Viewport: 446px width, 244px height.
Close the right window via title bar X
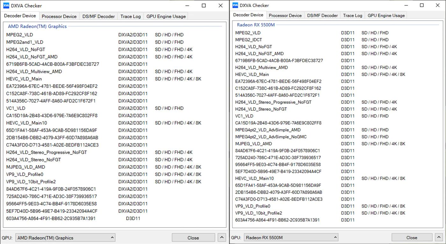(438, 5)
